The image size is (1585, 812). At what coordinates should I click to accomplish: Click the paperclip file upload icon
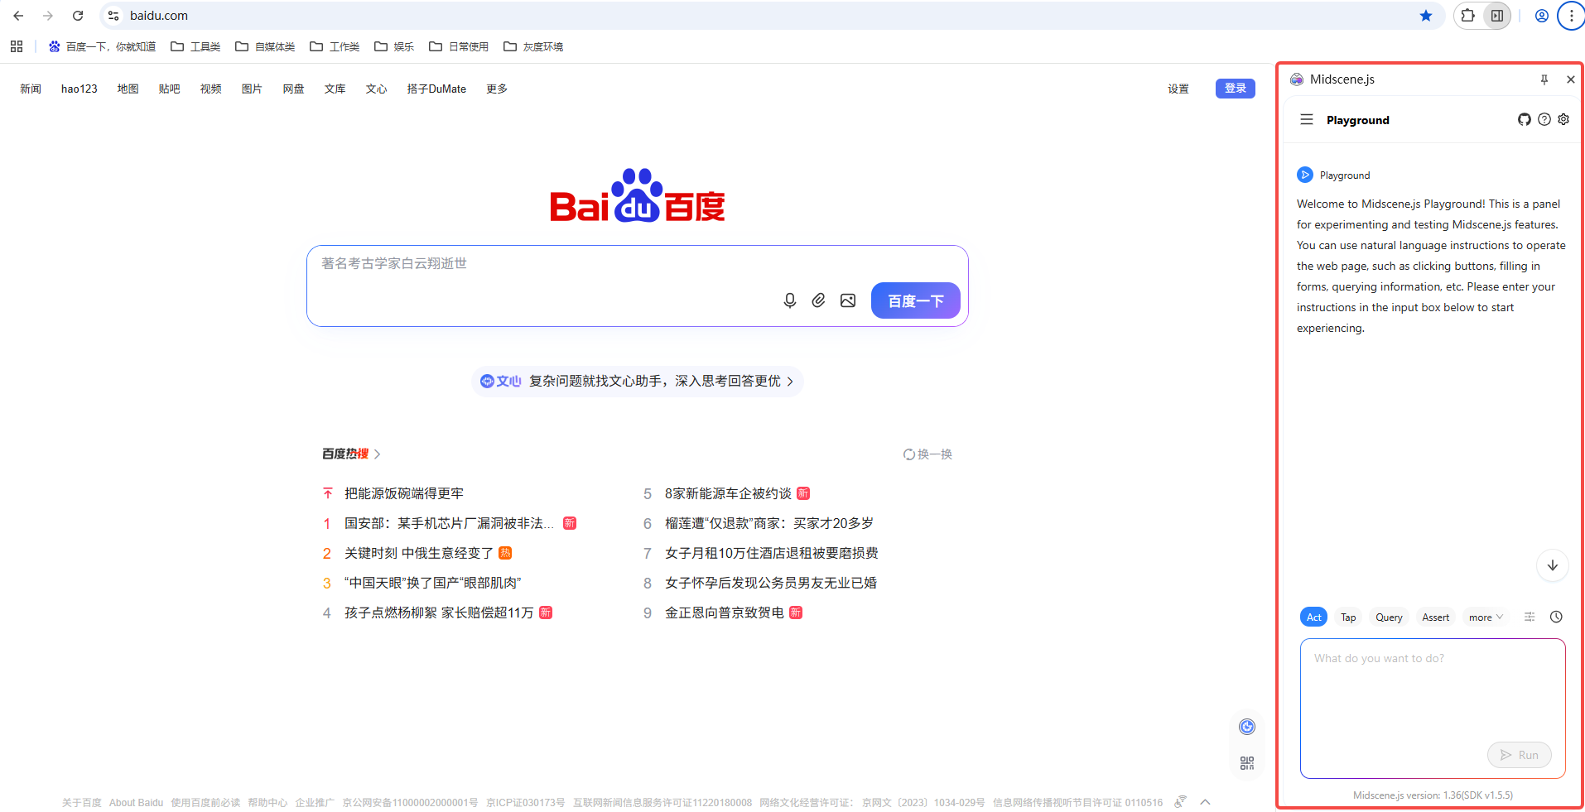pos(818,300)
